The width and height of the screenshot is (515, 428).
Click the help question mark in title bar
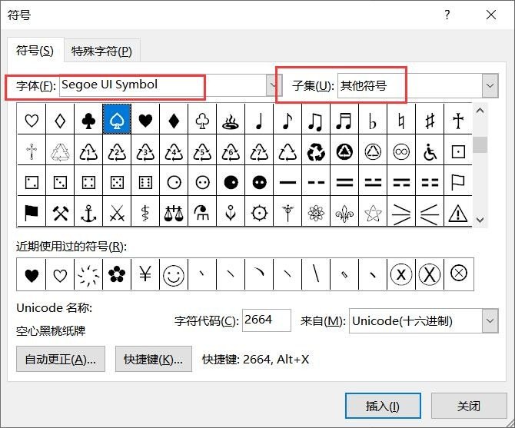point(447,15)
